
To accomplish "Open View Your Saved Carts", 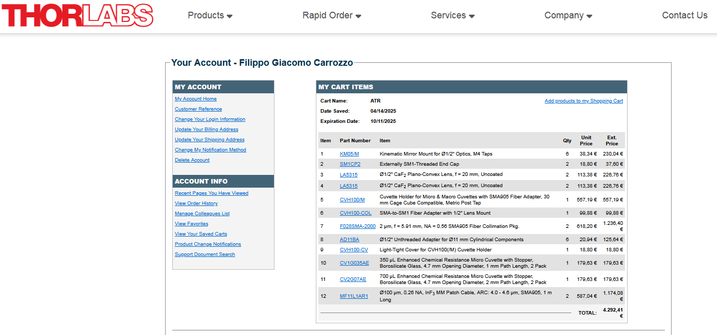I will (201, 234).
